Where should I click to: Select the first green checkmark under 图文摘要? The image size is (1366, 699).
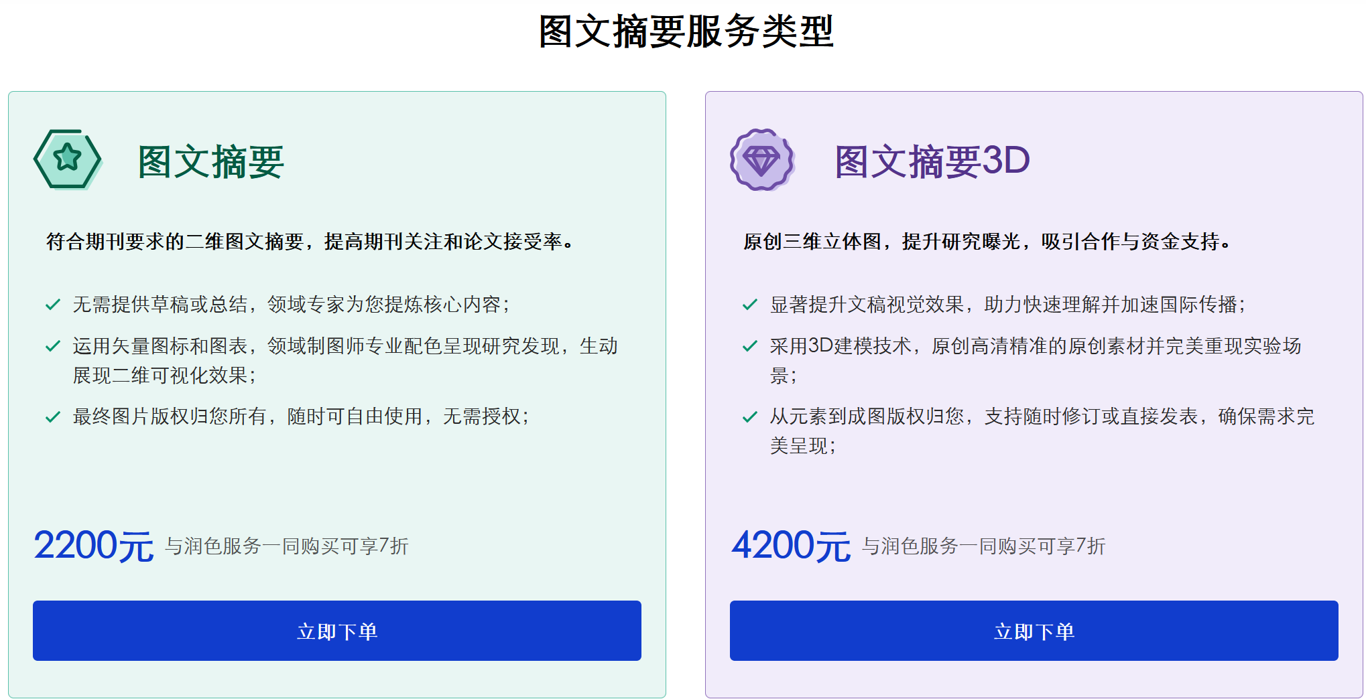pos(53,304)
